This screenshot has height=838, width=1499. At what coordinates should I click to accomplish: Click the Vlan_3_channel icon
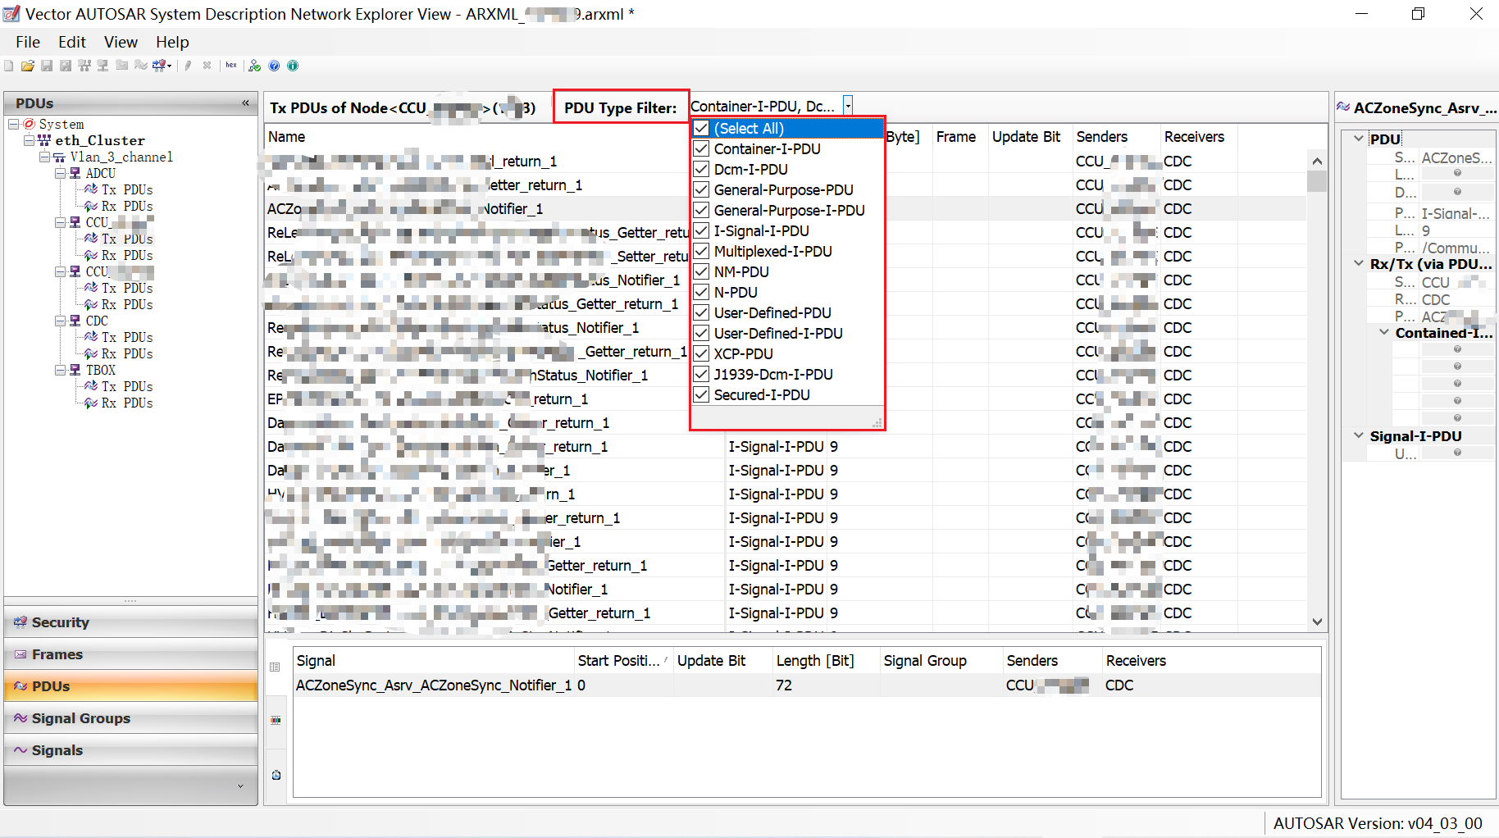[59, 157]
